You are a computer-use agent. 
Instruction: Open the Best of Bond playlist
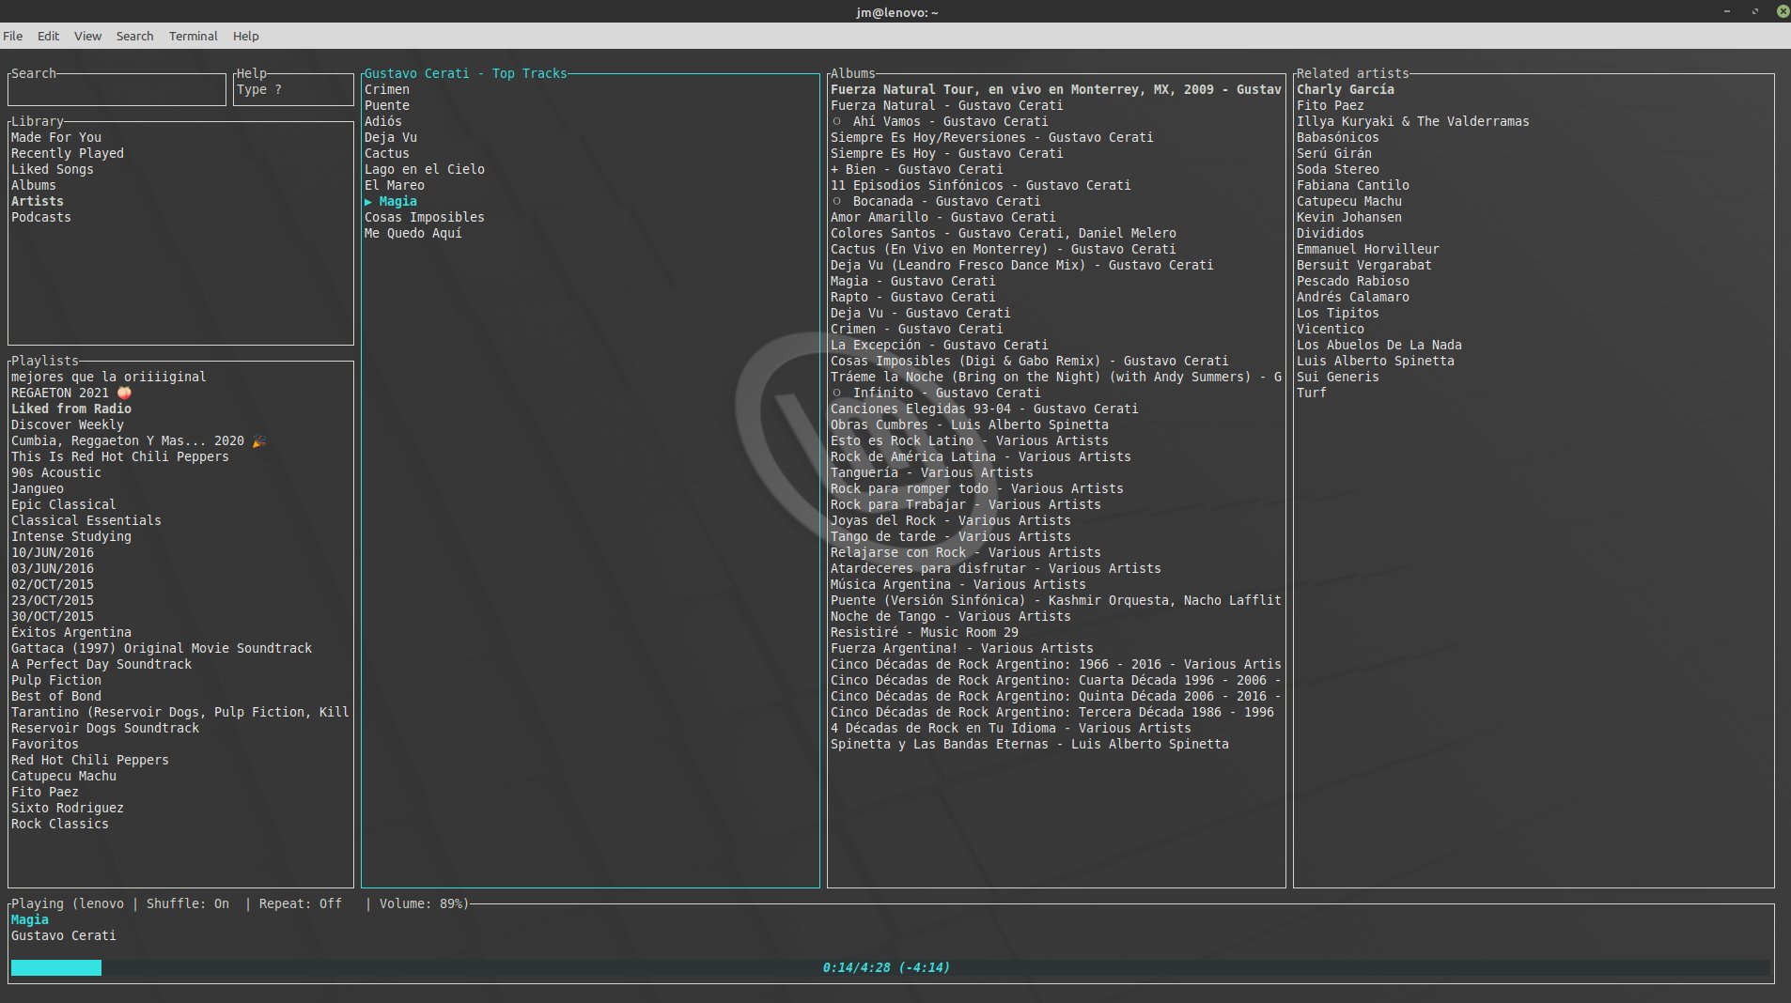pos(56,696)
